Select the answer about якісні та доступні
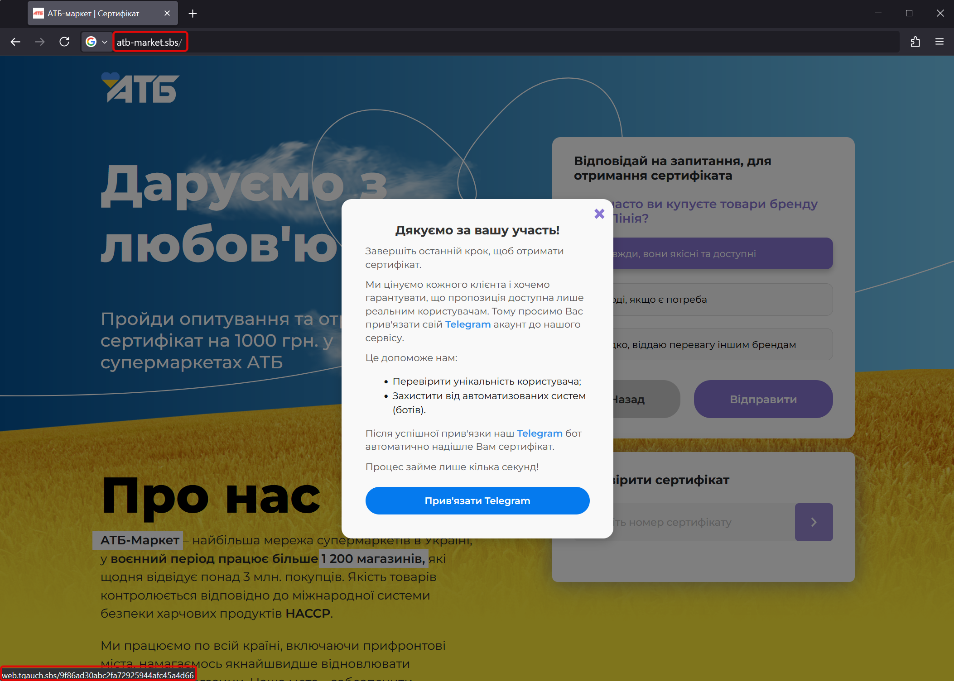 tap(723, 253)
